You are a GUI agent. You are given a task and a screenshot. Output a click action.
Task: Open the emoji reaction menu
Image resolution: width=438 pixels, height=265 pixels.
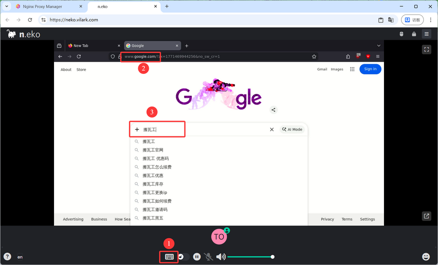(x=426, y=257)
